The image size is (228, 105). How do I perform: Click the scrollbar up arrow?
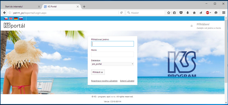(x=226, y=18)
